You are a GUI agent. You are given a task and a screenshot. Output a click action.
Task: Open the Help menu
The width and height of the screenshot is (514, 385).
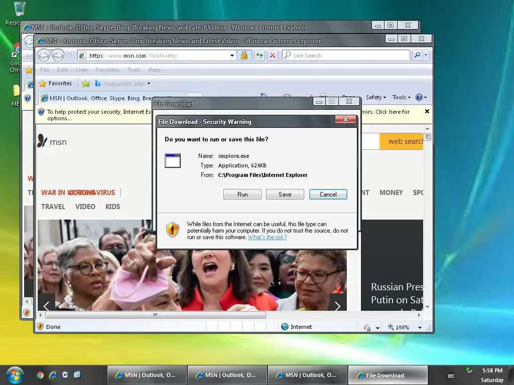[x=155, y=70]
